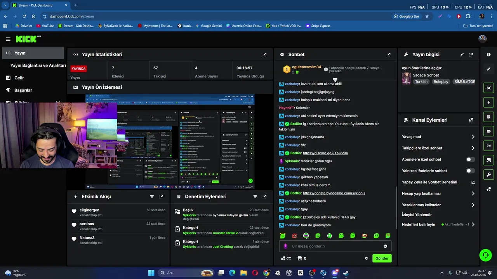Select Yayın in left sidebar
This screenshot has width=497, height=279.
tap(33, 53)
